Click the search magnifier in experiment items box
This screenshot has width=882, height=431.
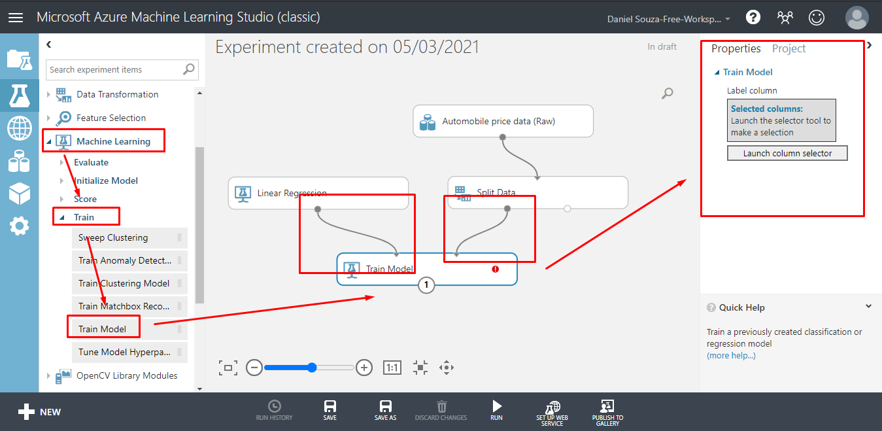(189, 69)
